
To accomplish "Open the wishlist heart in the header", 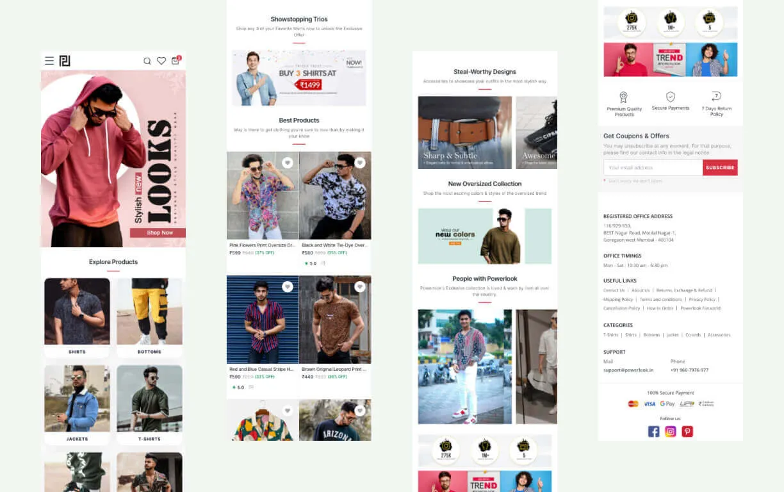I will coord(161,61).
